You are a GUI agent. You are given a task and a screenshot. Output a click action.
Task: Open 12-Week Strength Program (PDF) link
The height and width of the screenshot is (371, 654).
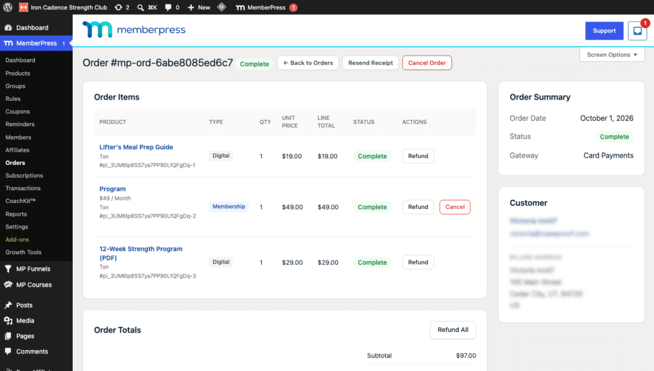tap(141, 253)
